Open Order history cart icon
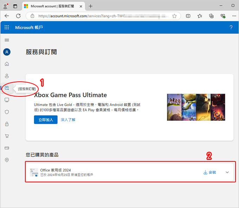 click(x=7, y=136)
